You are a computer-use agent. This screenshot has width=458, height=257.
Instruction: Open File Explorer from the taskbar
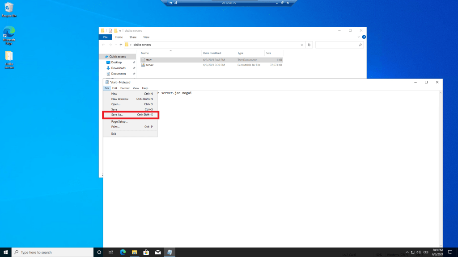tap(134, 252)
